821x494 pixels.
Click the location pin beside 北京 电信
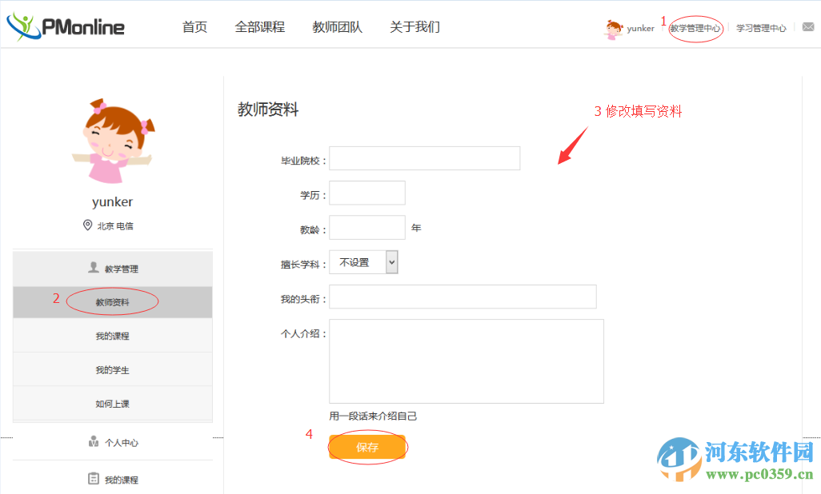pos(88,225)
